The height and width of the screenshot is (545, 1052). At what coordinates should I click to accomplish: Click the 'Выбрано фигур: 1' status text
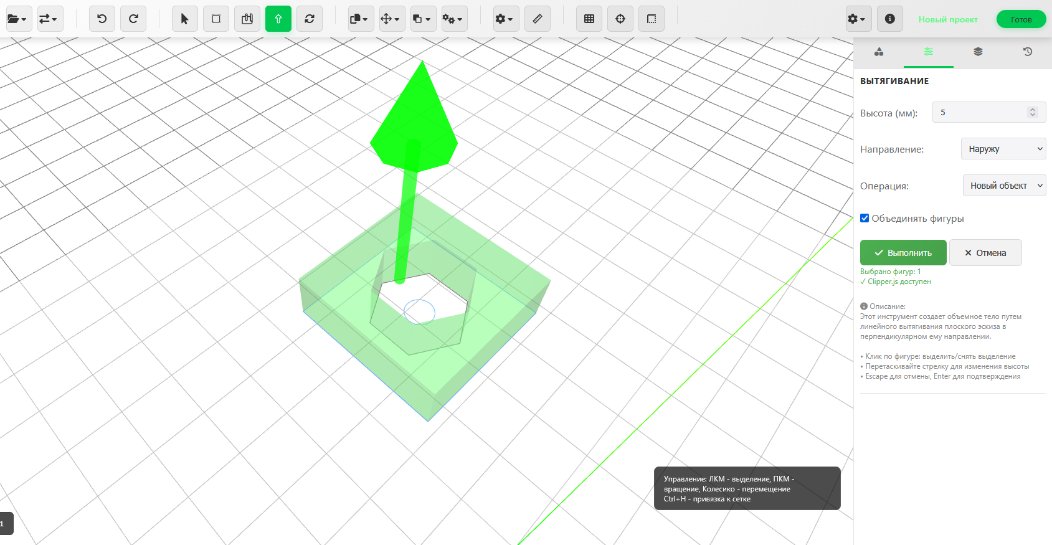pyautogui.click(x=890, y=272)
